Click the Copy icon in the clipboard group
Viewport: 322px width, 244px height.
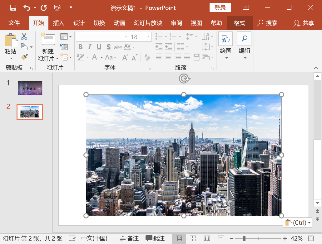pyautogui.click(x=24, y=46)
